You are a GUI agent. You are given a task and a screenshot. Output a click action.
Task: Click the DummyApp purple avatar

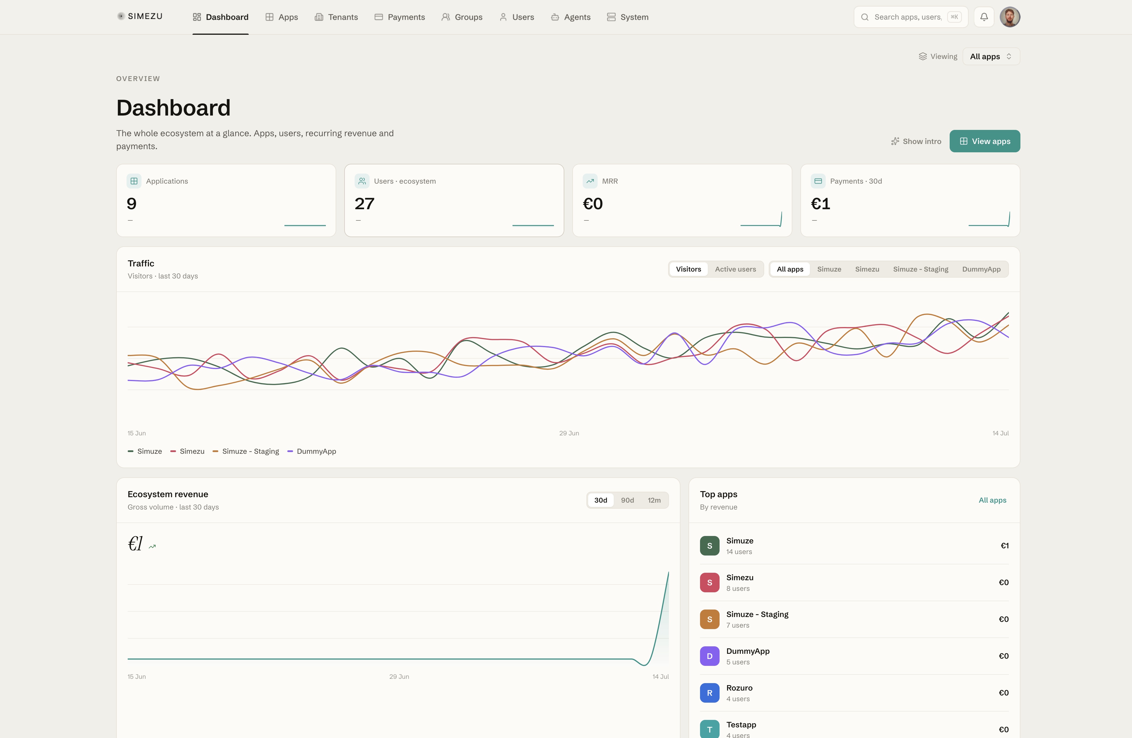(710, 656)
